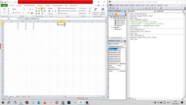The image size is (186, 105).
Task: Click the Reset stop icon in VBA toolbar
Action: 144,8
